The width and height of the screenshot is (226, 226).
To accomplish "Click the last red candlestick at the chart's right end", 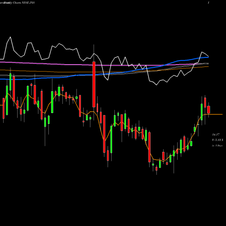I will tap(208, 109).
